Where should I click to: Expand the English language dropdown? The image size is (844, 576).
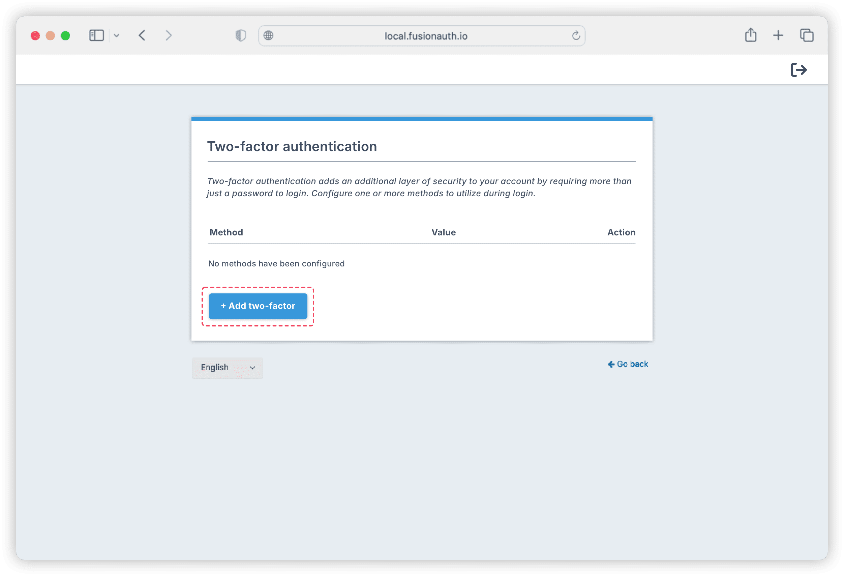point(227,367)
